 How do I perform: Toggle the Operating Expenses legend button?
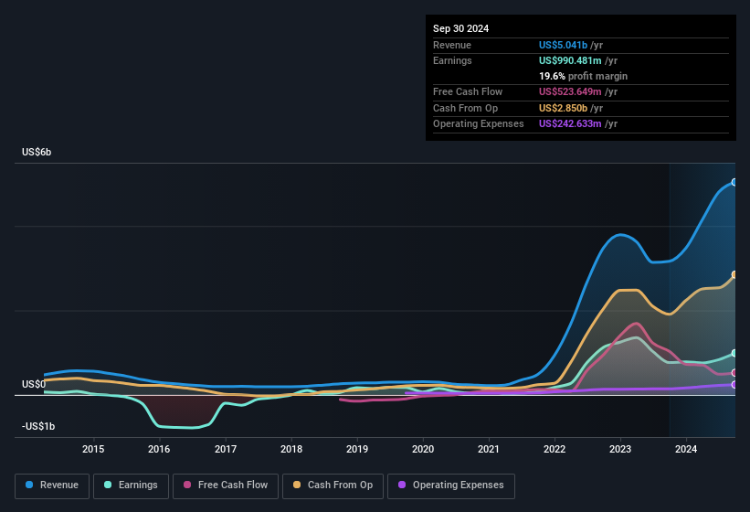[451, 485]
